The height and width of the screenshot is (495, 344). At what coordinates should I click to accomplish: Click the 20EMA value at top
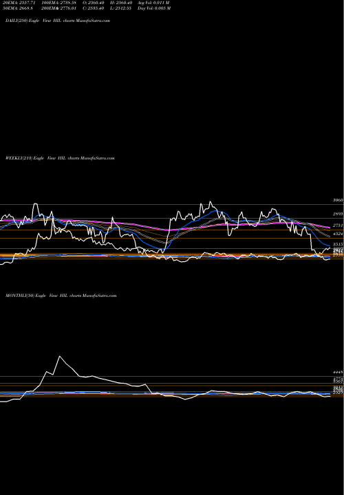click(x=18, y=3)
